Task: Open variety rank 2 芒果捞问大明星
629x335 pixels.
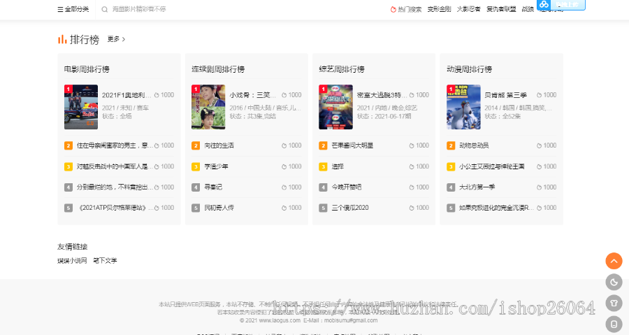Action: pyautogui.click(x=352, y=145)
